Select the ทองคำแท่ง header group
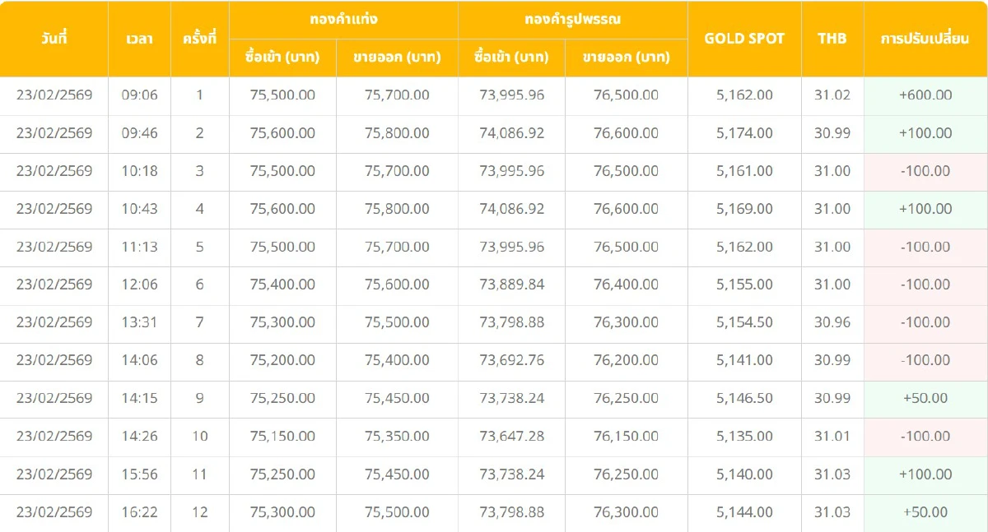 (x=343, y=20)
